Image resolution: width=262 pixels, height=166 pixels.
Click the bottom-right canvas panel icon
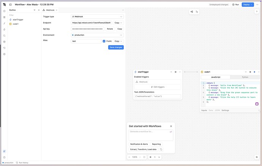pos(257,157)
